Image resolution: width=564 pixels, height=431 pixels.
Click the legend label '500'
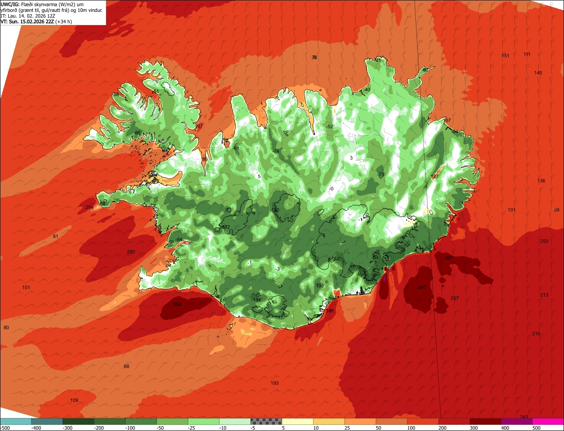[536, 427]
